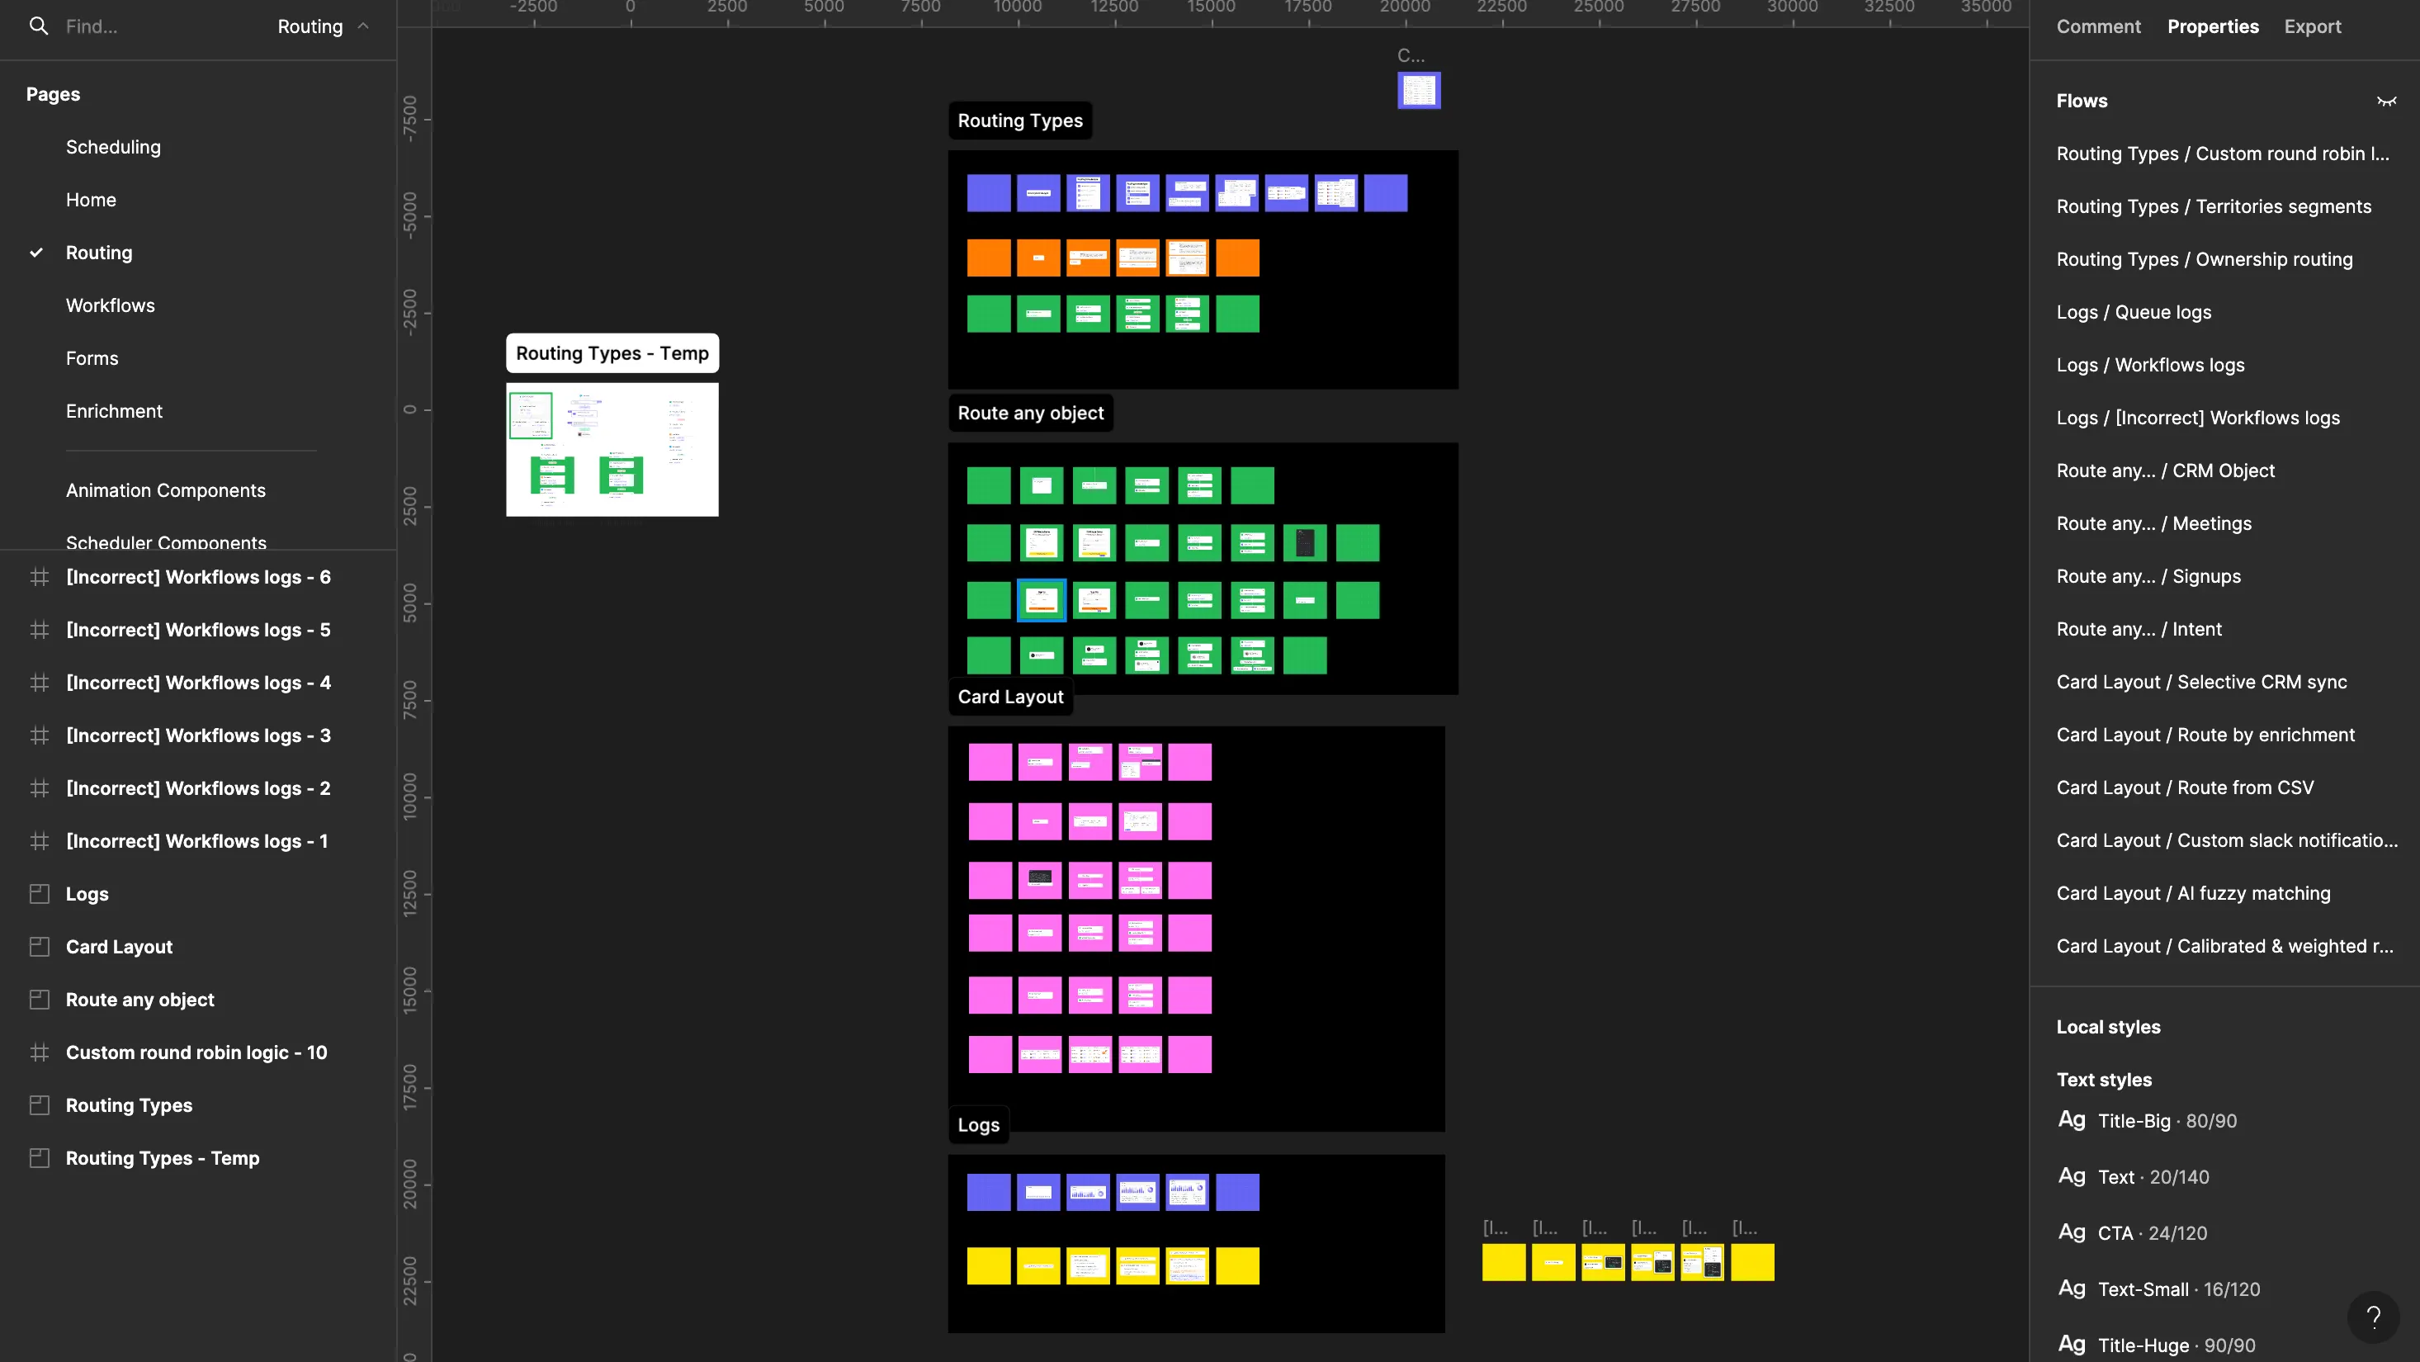Select Card Layout / AI fuzzy matching flow
Image resolution: width=2420 pixels, height=1362 pixels.
(2193, 893)
